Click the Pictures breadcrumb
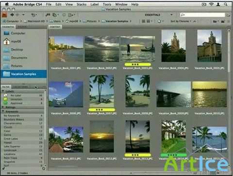This screenshot has height=176, width=233. (x=90, y=21)
